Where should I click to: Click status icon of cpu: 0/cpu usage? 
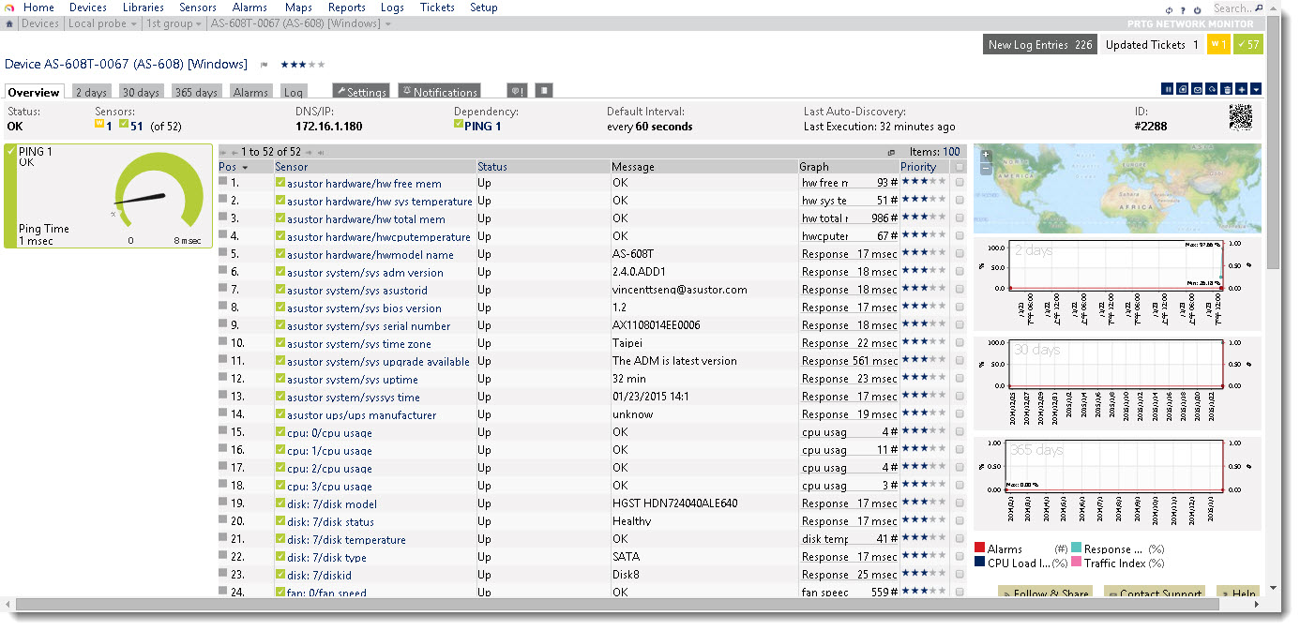click(x=280, y=432)
